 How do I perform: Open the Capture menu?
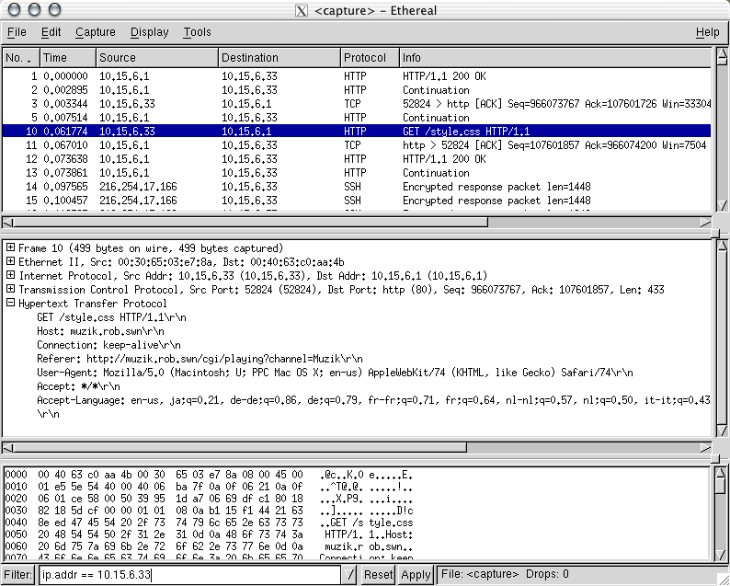click(x=96, y=32)
